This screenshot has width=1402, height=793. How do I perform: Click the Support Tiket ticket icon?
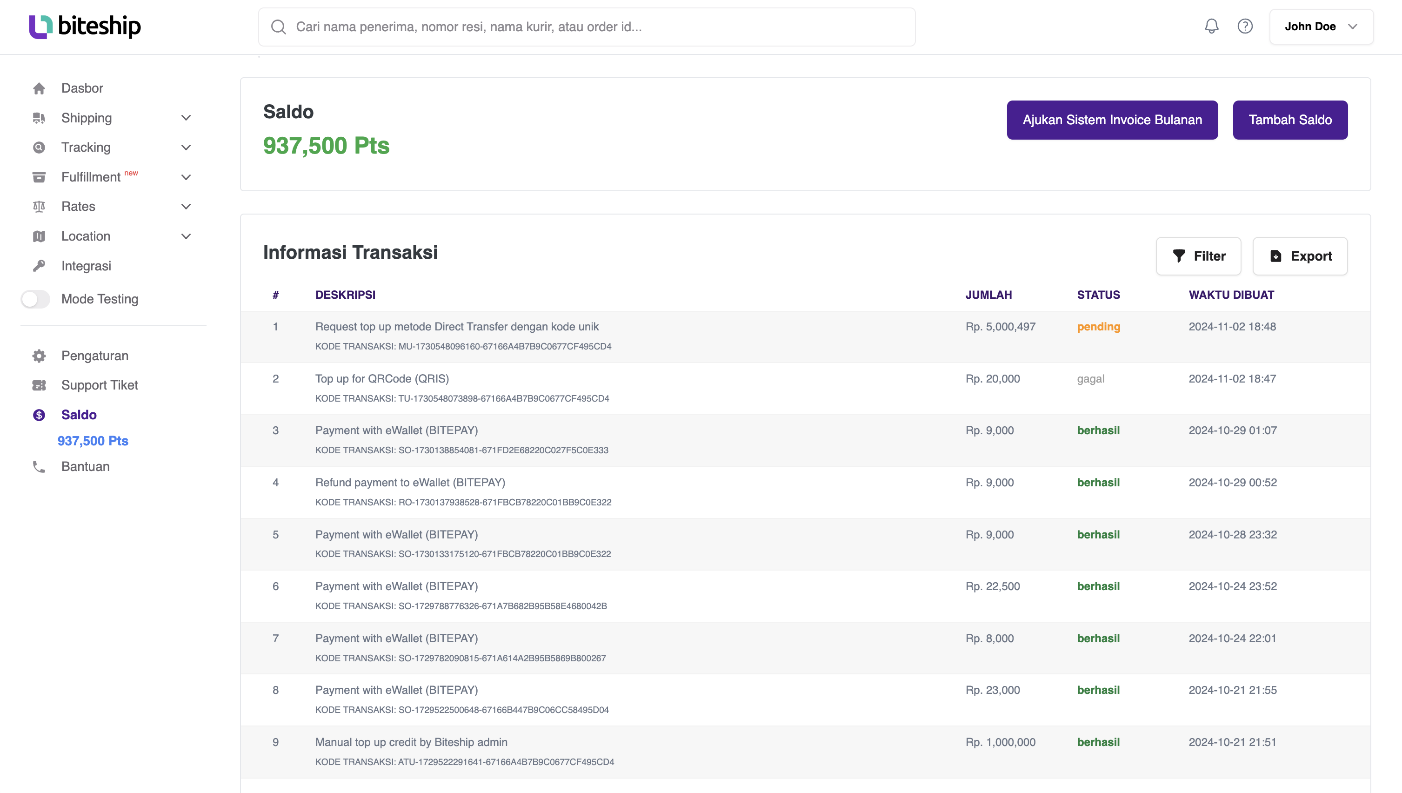(39, 385)
